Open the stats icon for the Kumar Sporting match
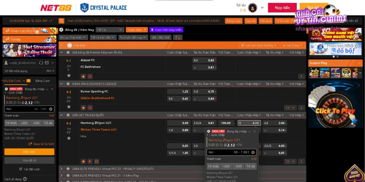The width and height of the screenshot is (365, 182). click(90, 108)
